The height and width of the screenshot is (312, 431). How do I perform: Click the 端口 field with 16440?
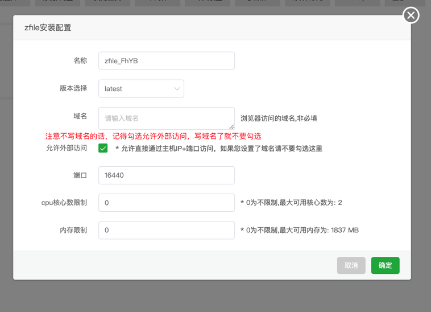coord(166,175)
